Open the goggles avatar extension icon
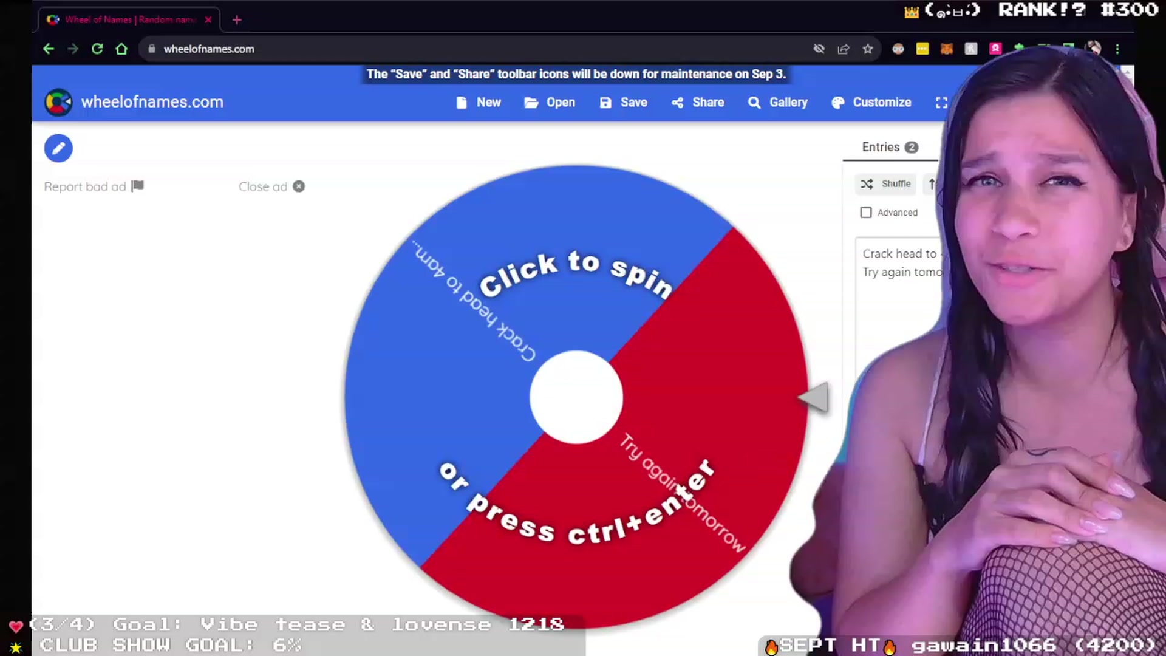Screen dimensions: 1166x656 click(898, 49)
